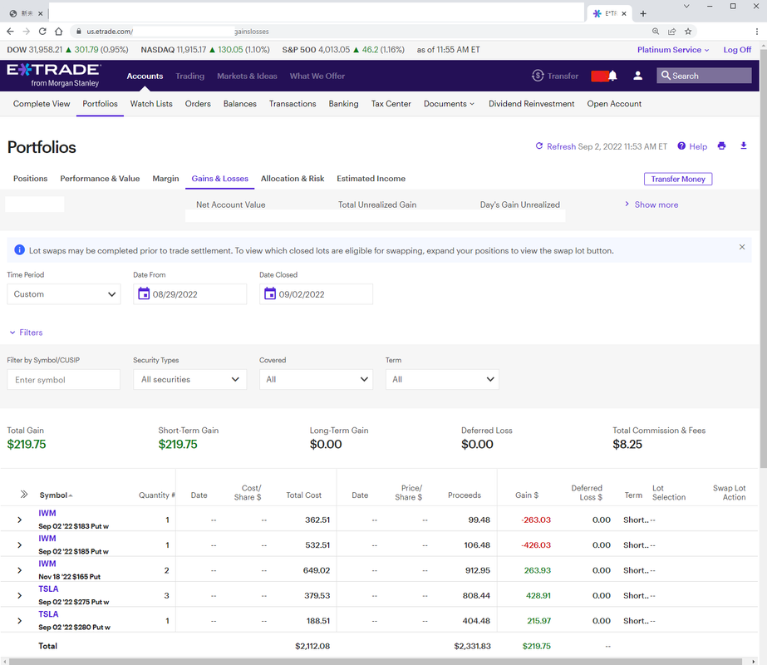Open the Date From calendar icon
This screenshot has width=767, height=665.
click(x=144, y=293)
